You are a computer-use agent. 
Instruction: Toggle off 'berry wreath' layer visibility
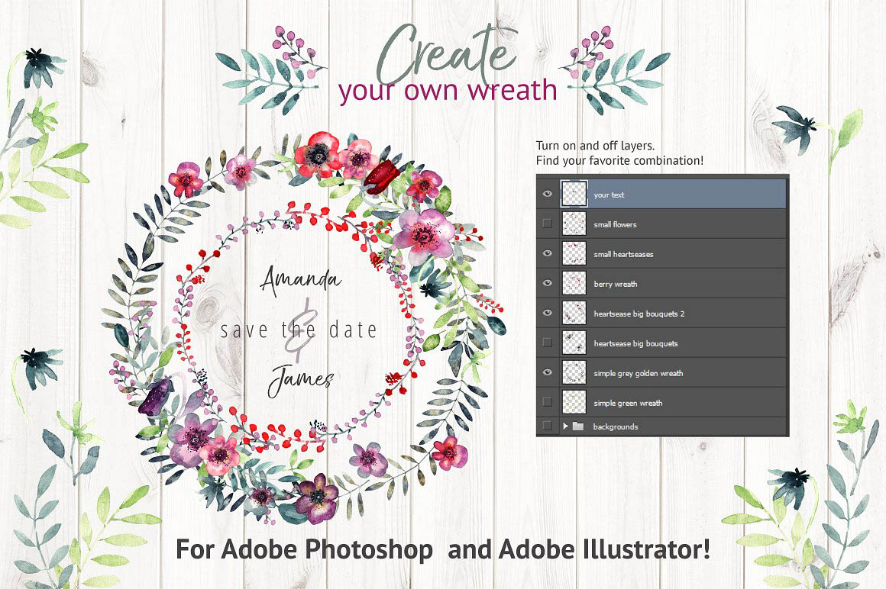tap(547, 283)
